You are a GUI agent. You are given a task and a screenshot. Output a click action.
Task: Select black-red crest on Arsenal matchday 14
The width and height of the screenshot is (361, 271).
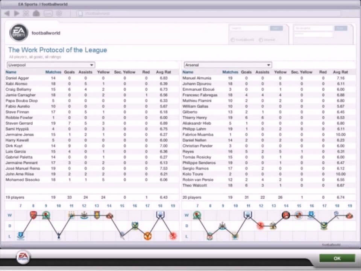coord(286,215)
